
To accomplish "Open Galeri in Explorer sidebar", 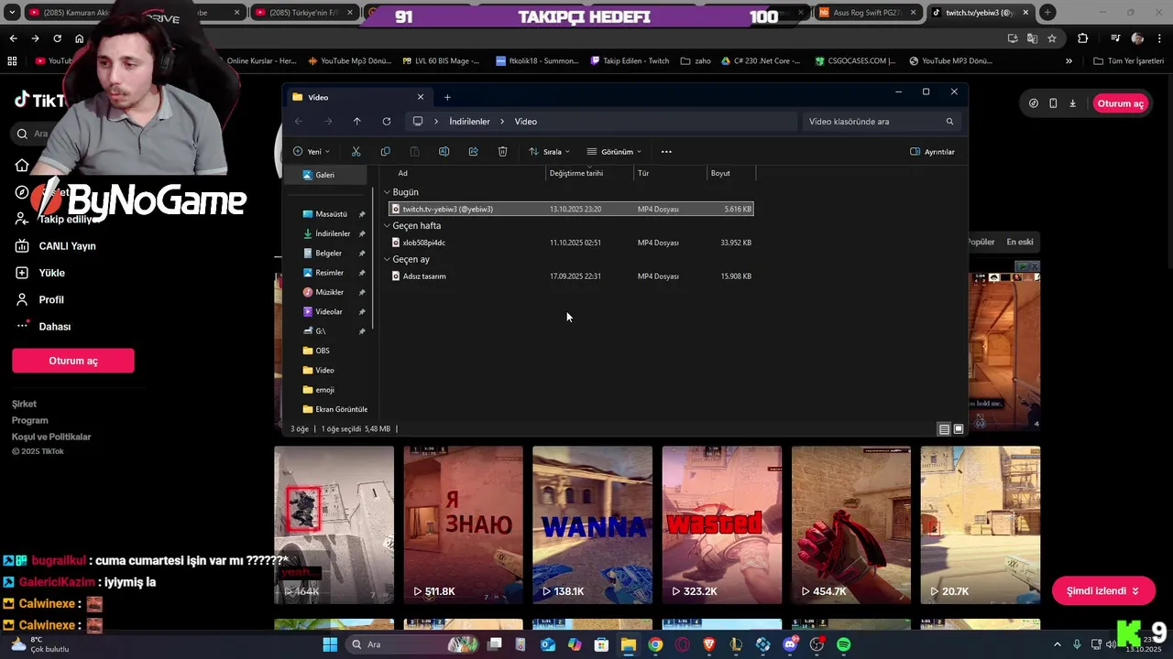I will coord(325,175).
